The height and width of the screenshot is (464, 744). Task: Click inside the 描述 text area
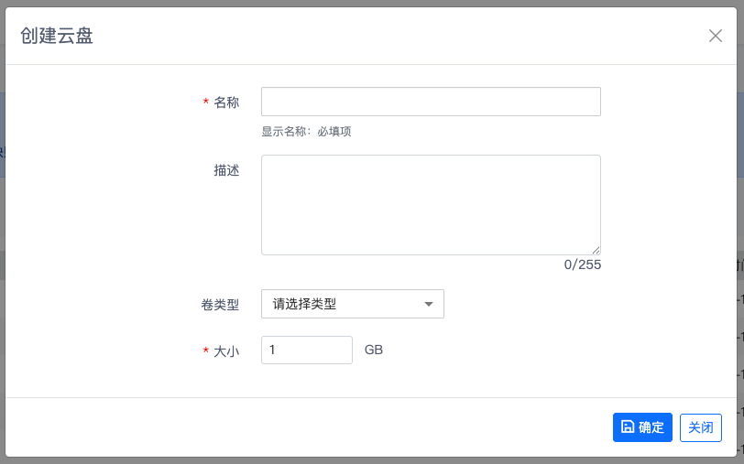click(x=431, y=204)
